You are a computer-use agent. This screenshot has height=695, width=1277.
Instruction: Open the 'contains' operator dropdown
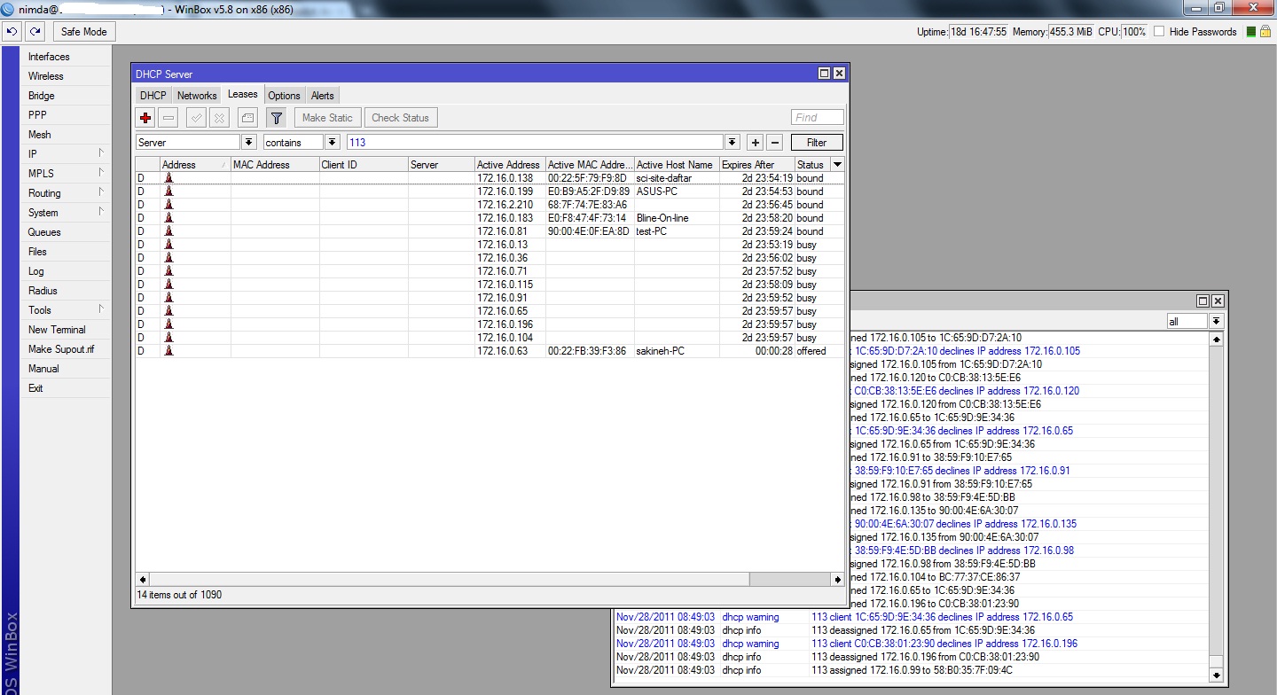[333, 143]
